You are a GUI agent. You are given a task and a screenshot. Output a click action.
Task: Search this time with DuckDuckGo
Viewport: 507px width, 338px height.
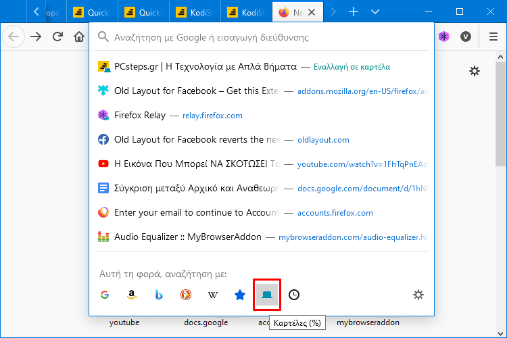coord(186,295)
